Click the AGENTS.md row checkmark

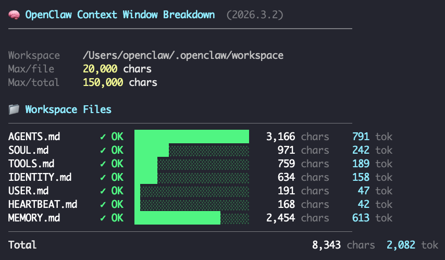coord(103,137)
